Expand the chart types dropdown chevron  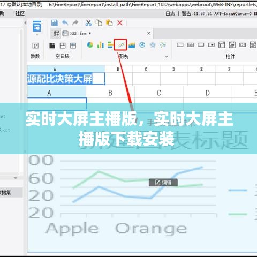167,57
